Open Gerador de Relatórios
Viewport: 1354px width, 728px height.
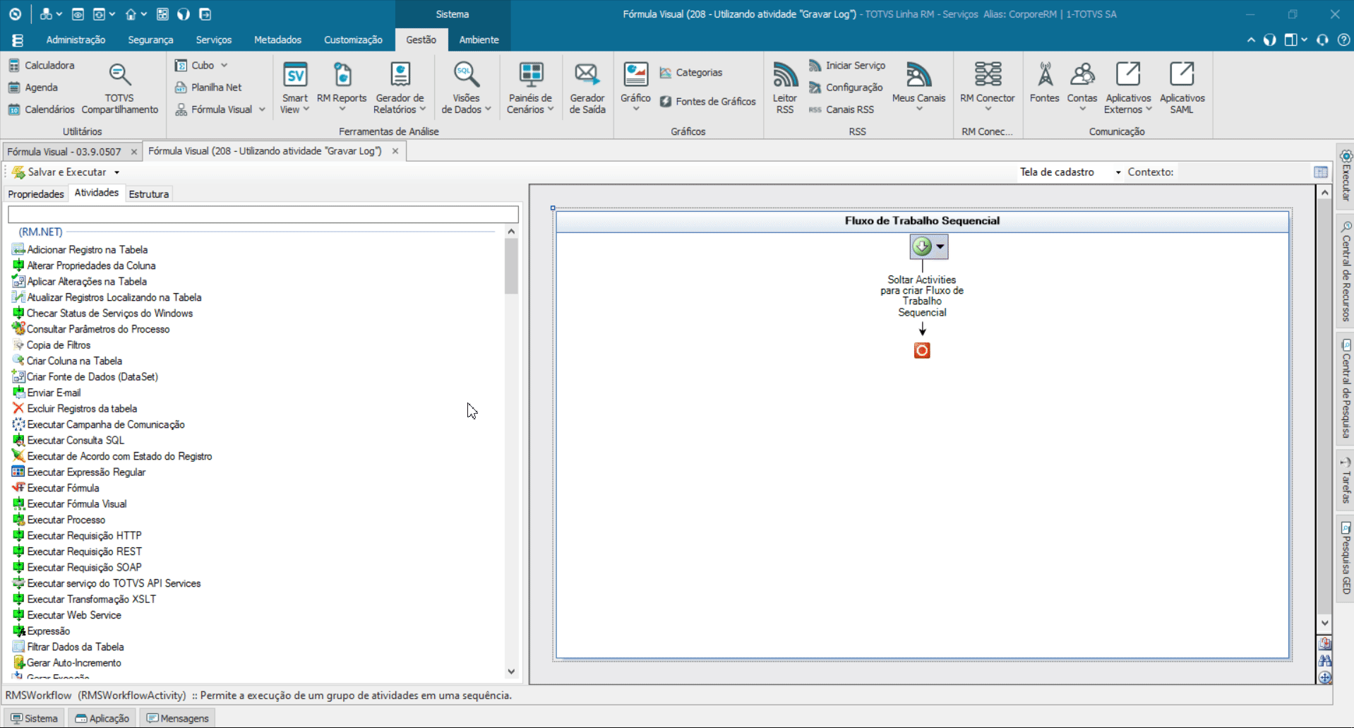coord(400,88)
